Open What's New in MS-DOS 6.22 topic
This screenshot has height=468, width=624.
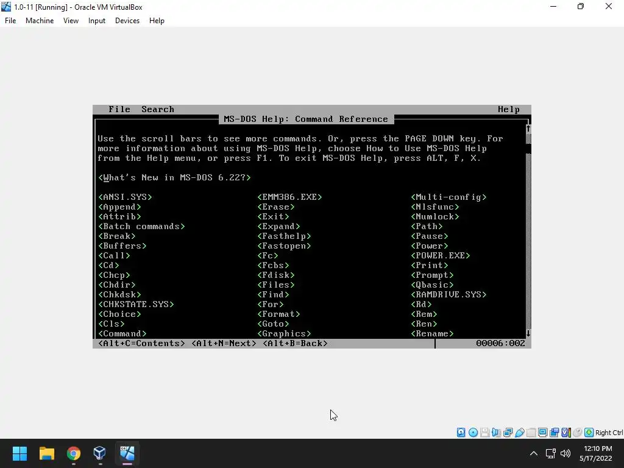tap(175, 177)
